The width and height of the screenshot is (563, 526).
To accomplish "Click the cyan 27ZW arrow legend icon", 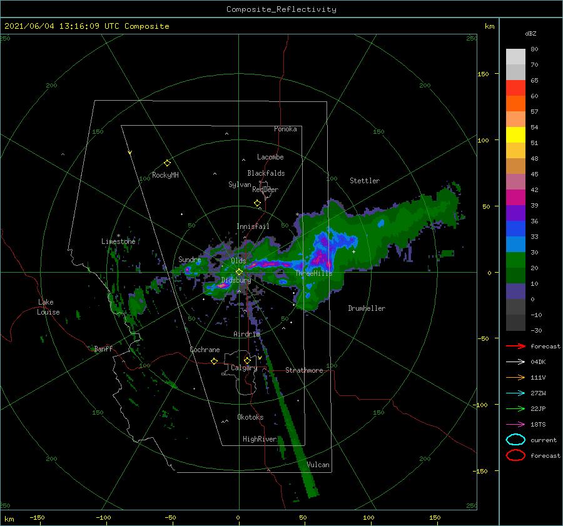I will (515, 393).
